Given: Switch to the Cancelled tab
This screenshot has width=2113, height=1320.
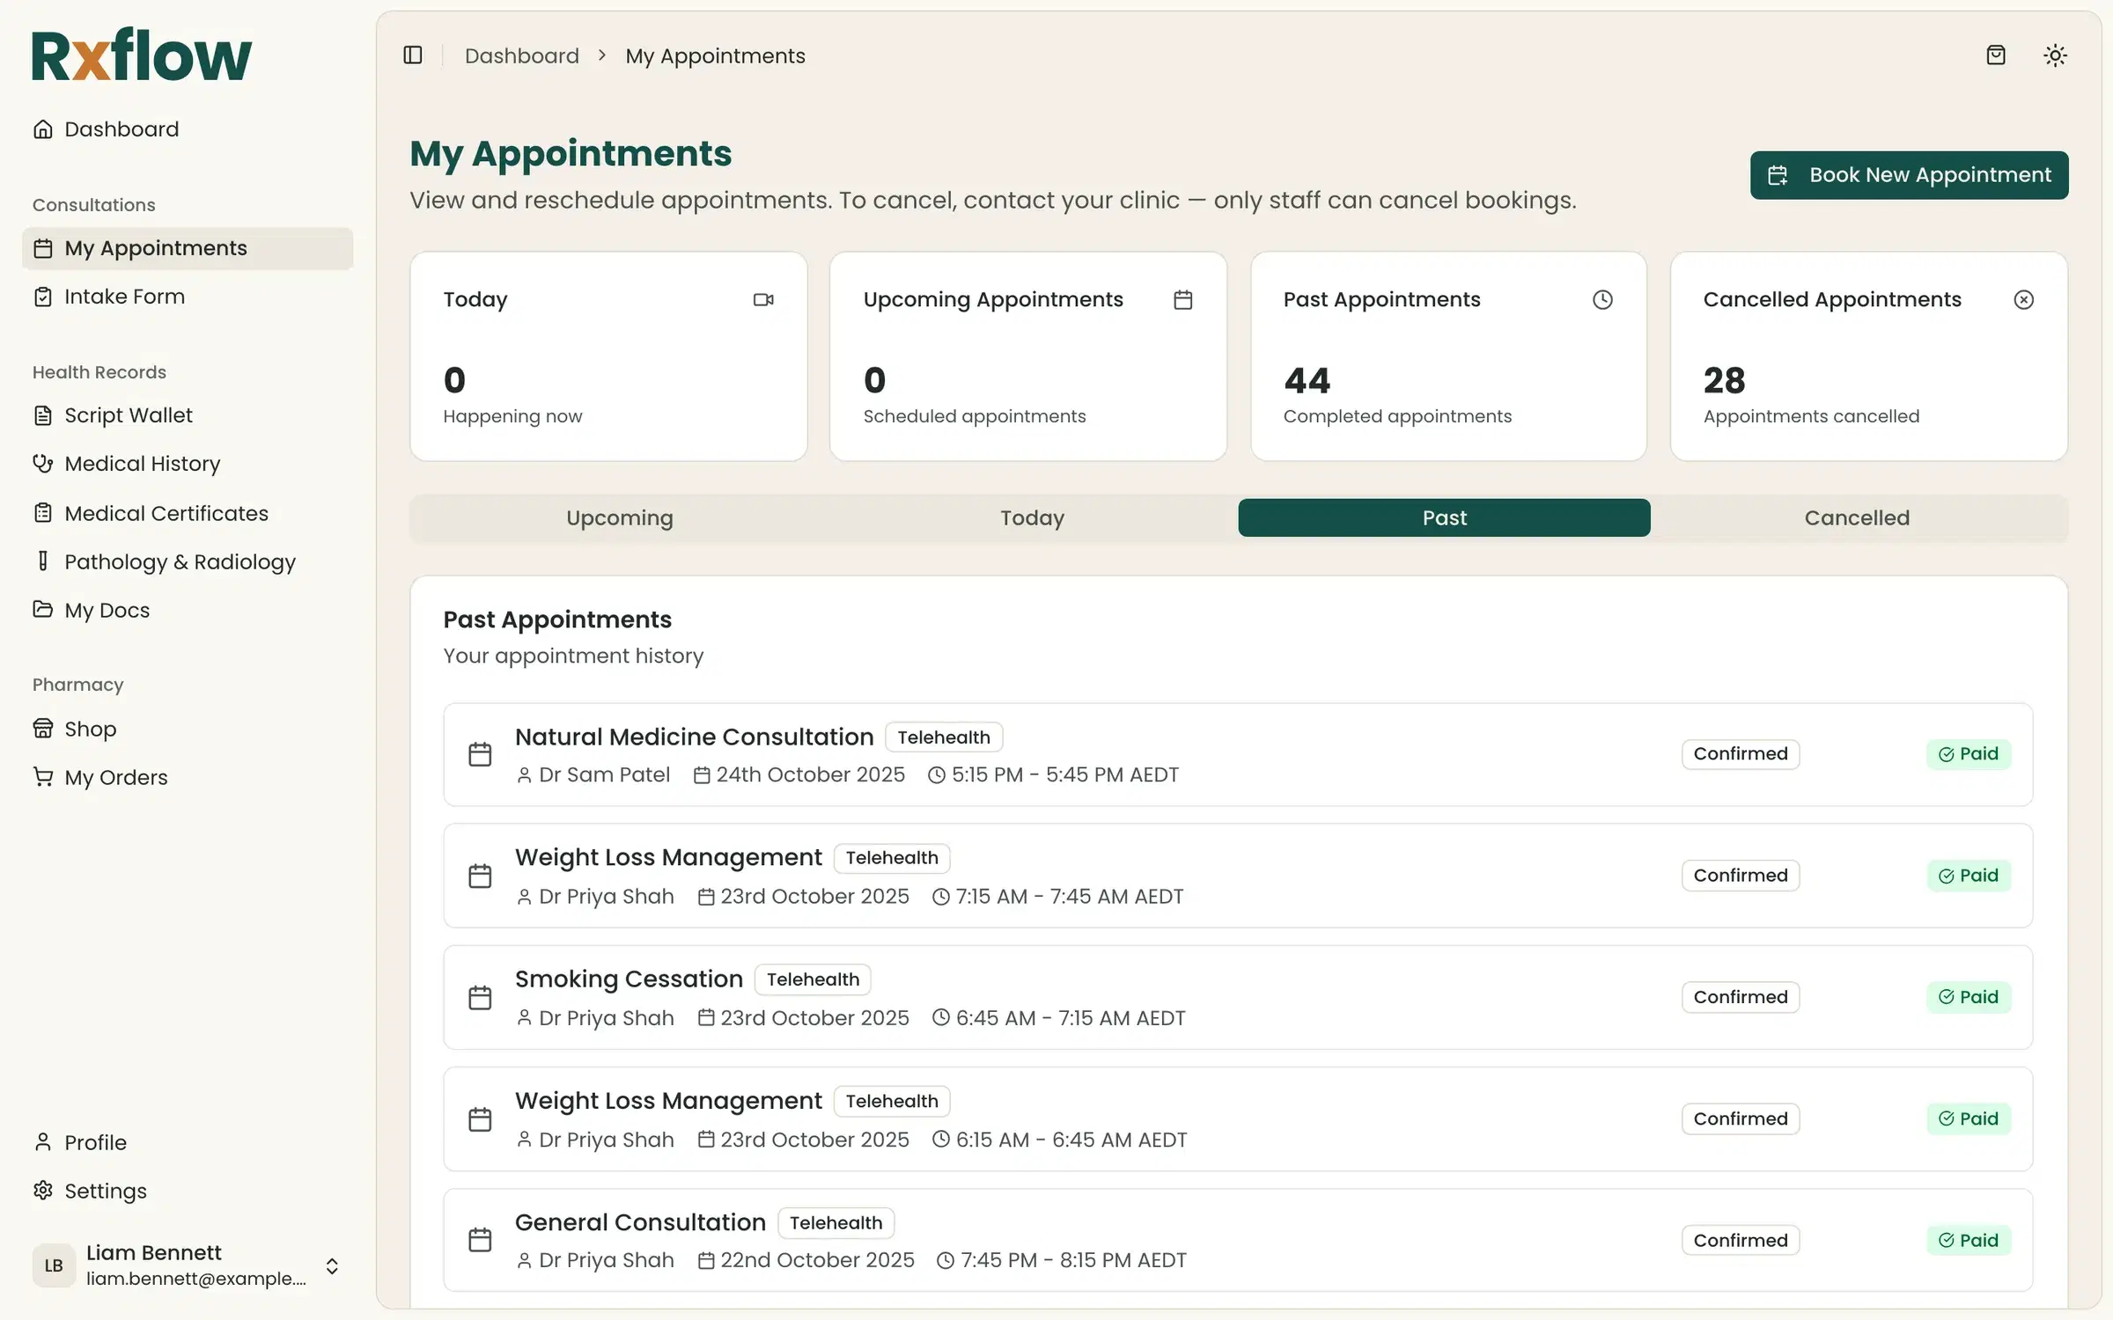Looking at the screenshot, I should point(1857,518).
